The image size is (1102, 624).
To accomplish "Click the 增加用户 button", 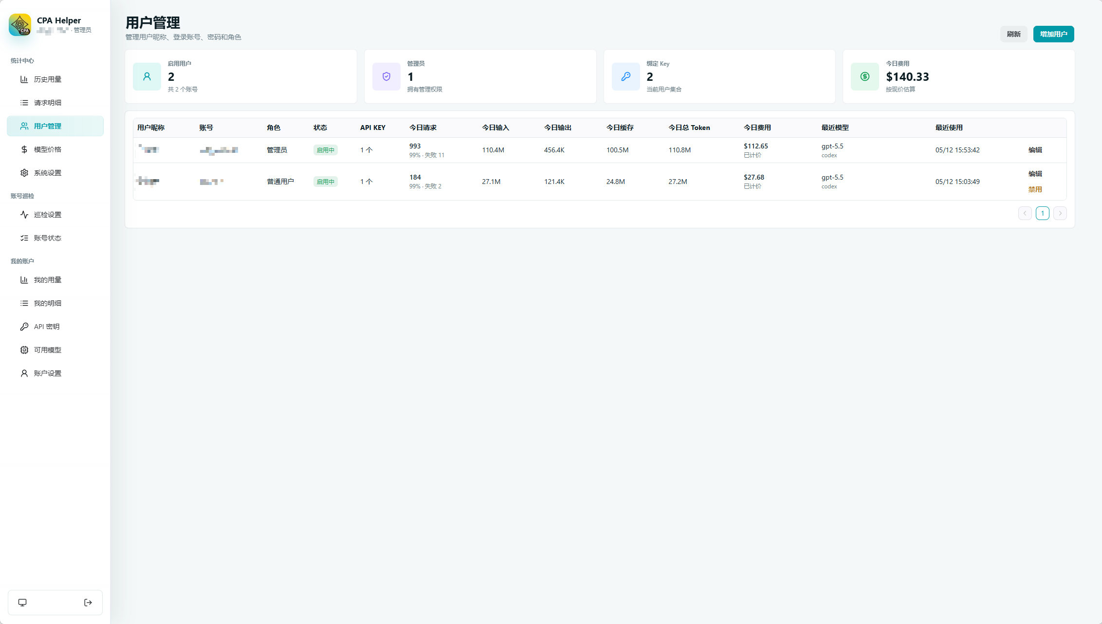I will 1054,34.
